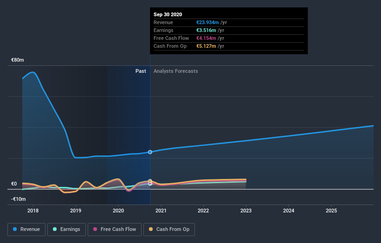Click the €80m y-axis label
This screenshot has height=243, width=381.
point(18,60)
